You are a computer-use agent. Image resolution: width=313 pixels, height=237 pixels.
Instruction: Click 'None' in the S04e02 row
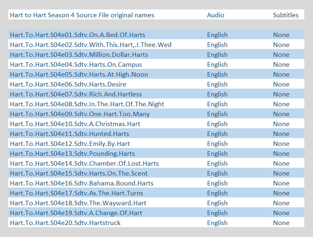pyautogui.click(x=281, y=45)
